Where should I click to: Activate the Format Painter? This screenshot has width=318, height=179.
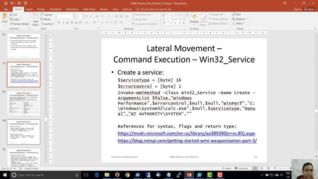19,24
